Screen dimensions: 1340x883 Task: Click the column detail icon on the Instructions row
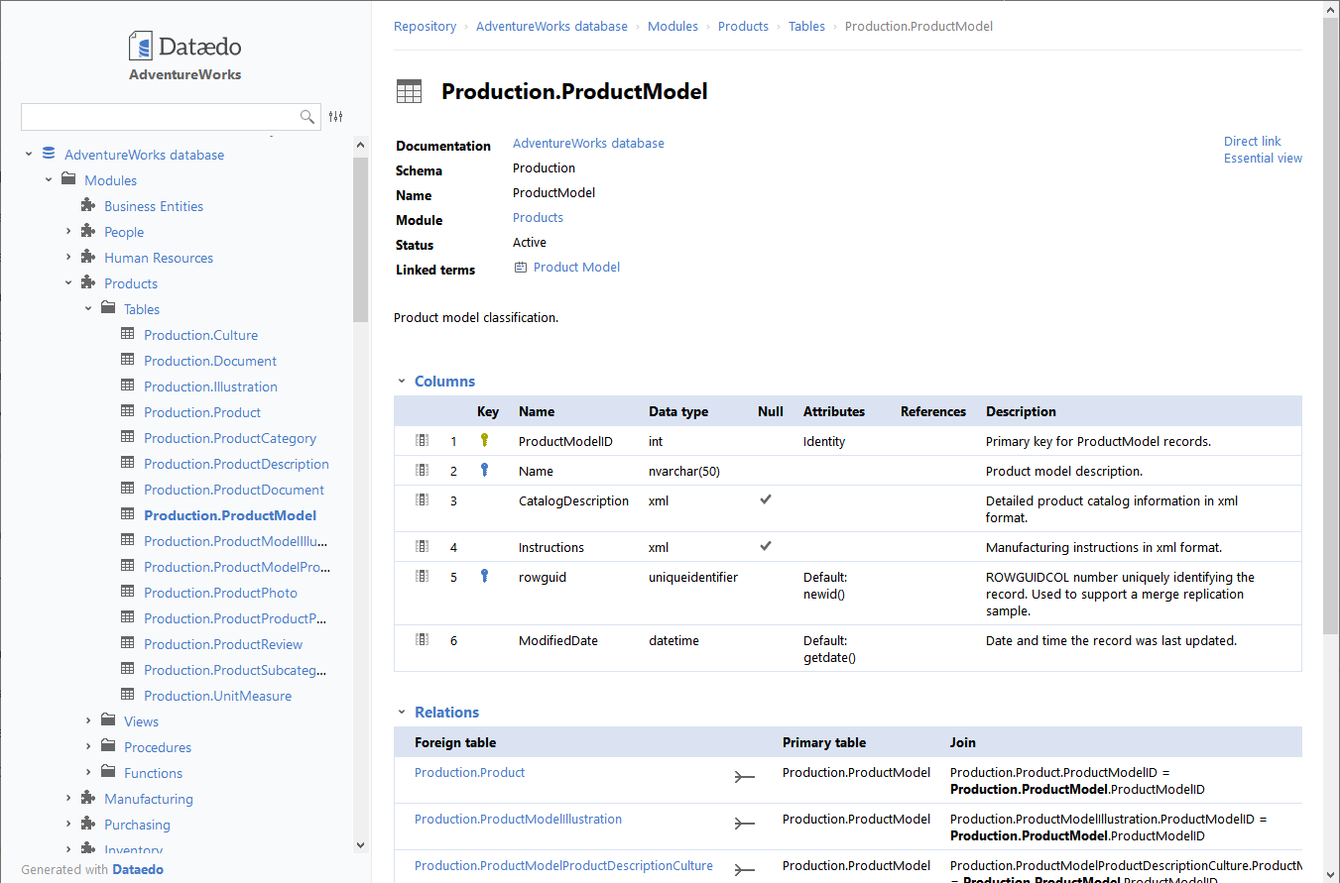(x=422, y=545)
